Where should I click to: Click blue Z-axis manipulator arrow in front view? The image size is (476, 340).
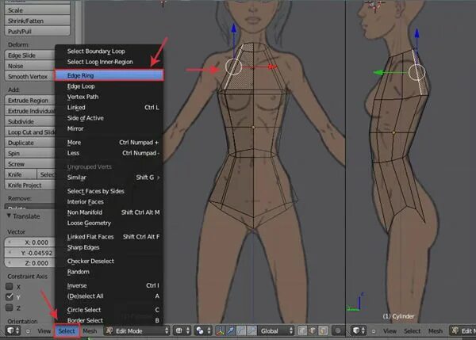tap(234, 29)
